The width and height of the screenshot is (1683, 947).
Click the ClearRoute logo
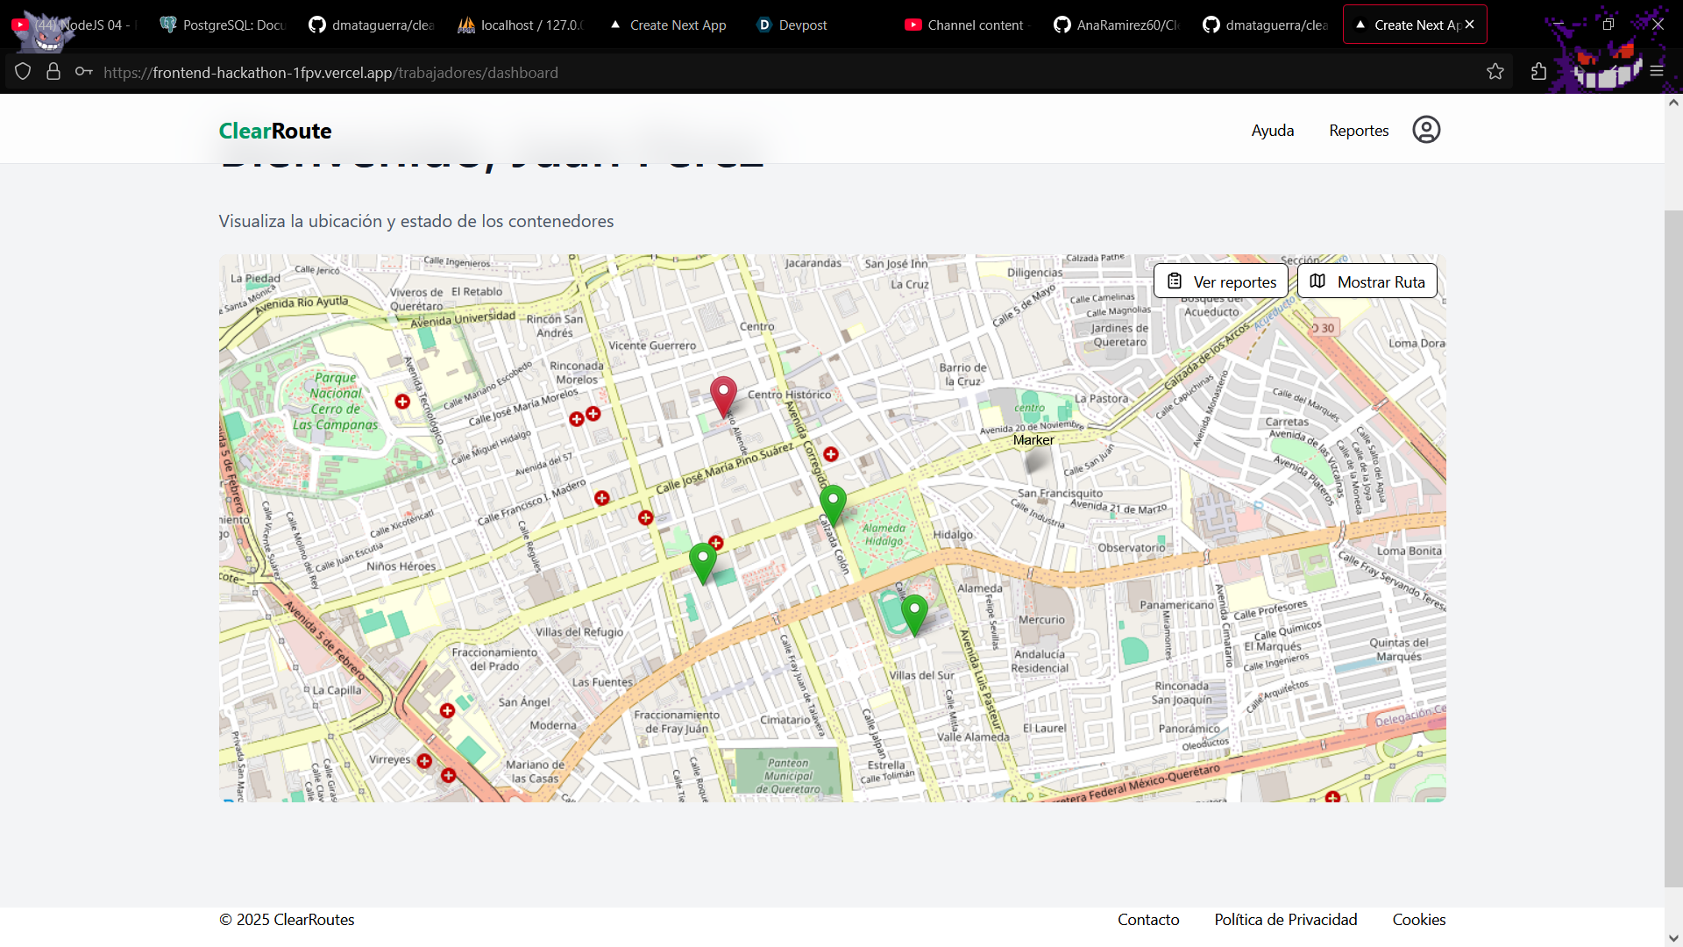point(275,131)
